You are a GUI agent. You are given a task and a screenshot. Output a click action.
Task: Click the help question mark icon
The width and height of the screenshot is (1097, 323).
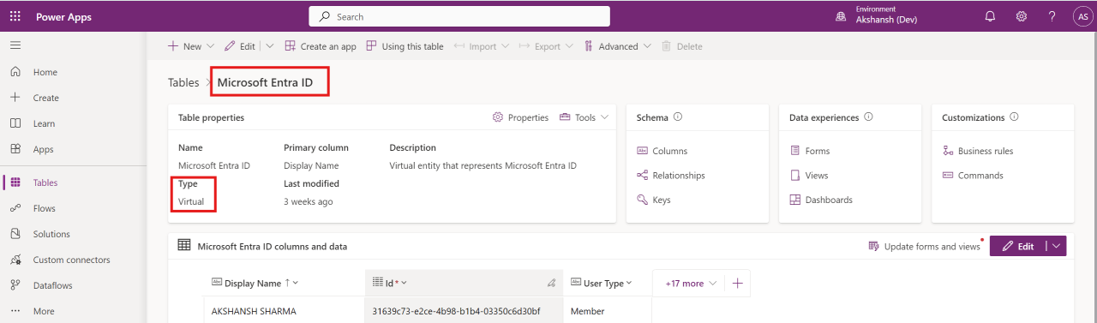point(1052,16)
